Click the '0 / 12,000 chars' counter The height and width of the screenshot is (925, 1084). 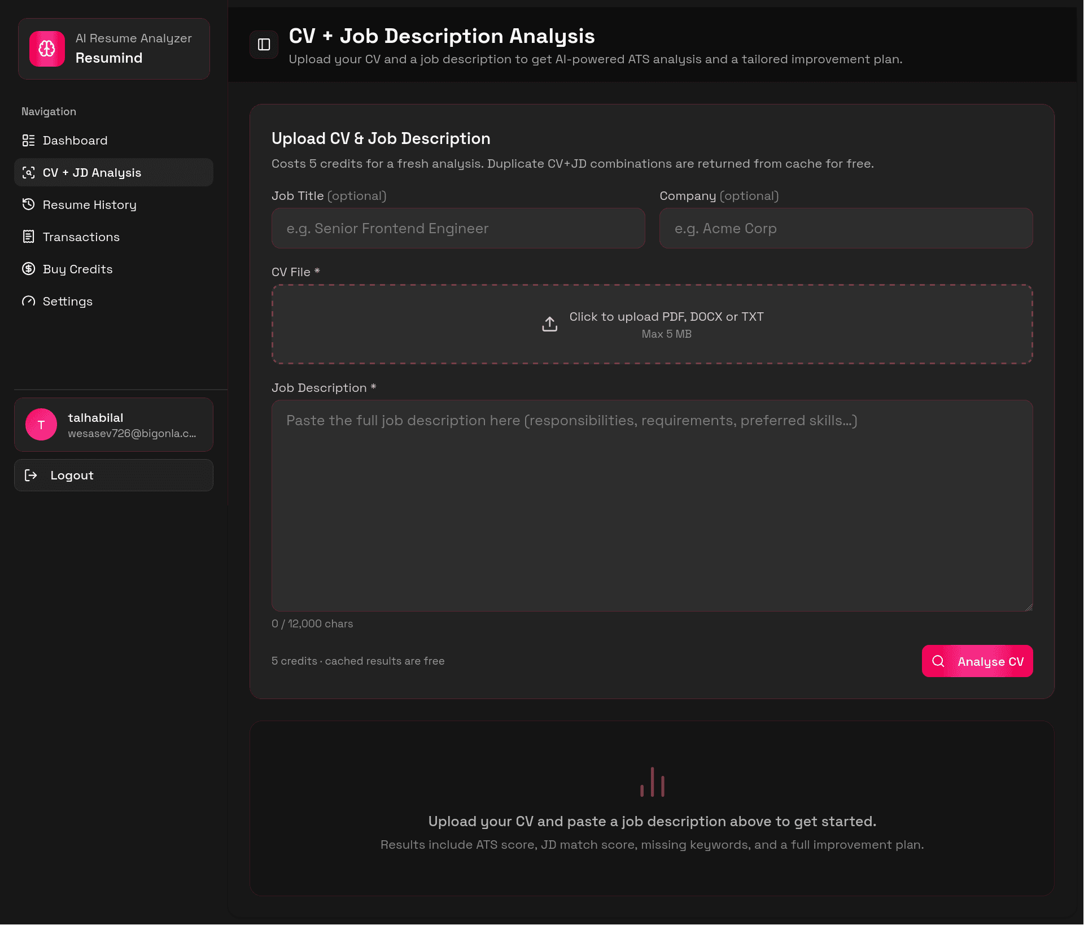[312, 623]
